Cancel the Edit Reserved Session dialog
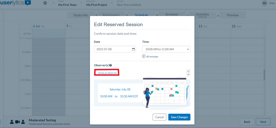This screenshot has width=276, height=128. (159, 117)
